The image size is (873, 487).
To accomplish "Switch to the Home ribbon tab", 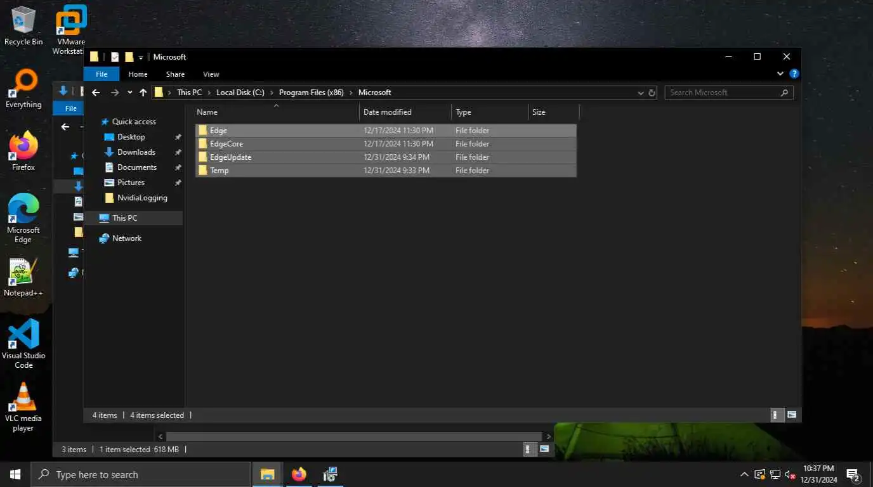I will [x=138, y=74].
